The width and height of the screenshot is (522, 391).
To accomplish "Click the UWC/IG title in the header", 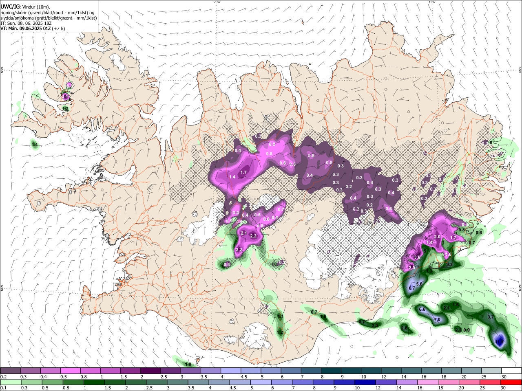I will click(10, 7).
